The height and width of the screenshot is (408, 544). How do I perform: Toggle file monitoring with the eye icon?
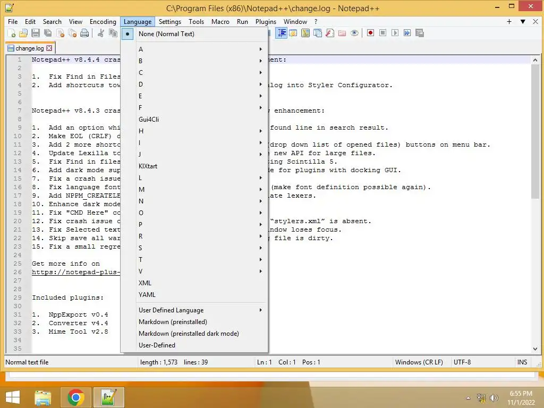tap(354, 33)
